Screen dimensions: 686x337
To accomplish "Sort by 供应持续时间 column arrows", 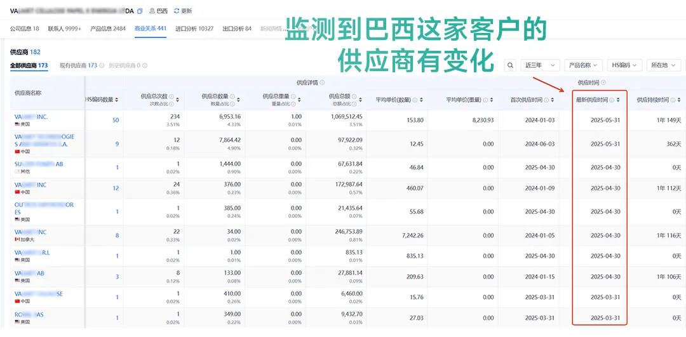I will pyautogui.click(x=678, y=100).
